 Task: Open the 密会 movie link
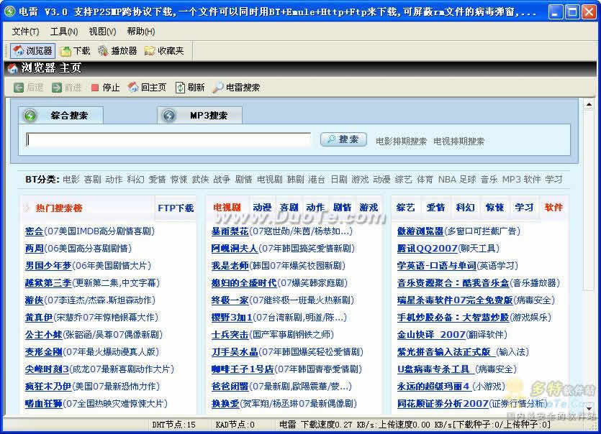[x=34, y=231]
